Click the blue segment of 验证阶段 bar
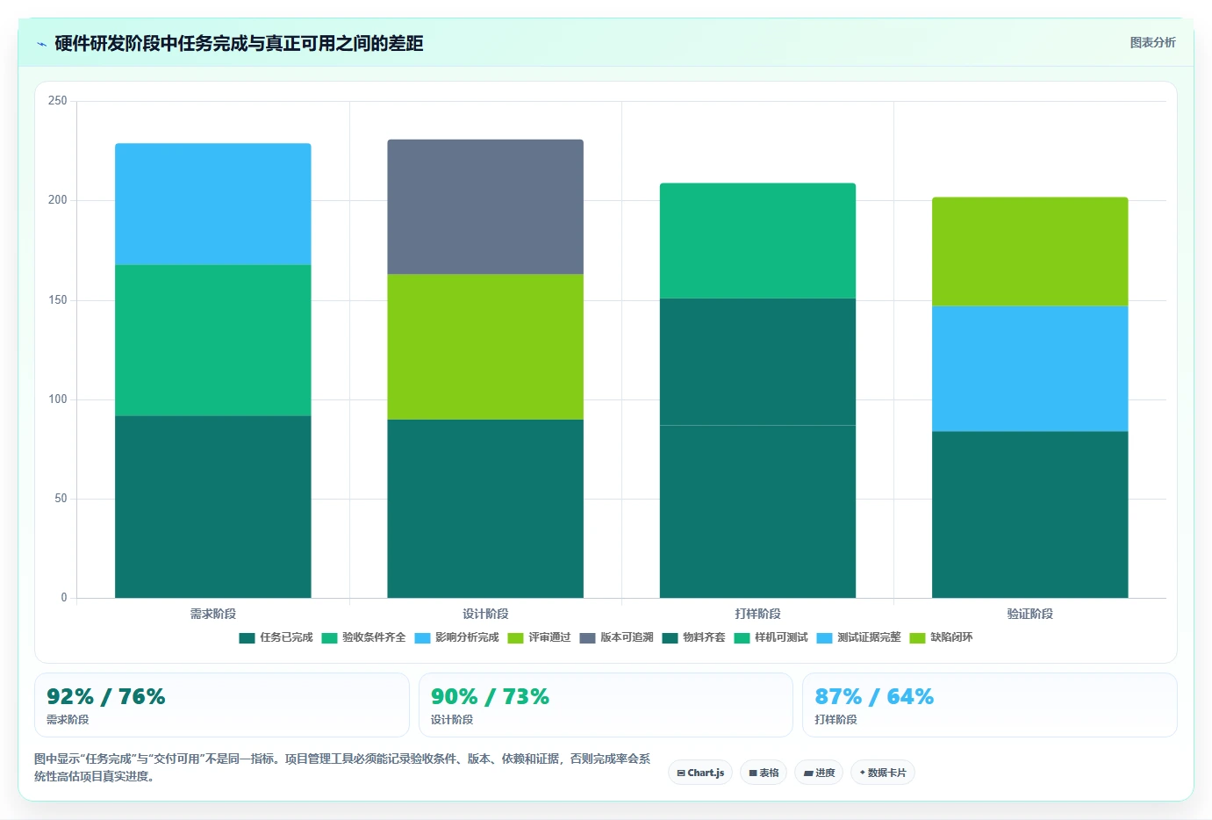Screen dimensions: 1212x820 pos(1030,369)
